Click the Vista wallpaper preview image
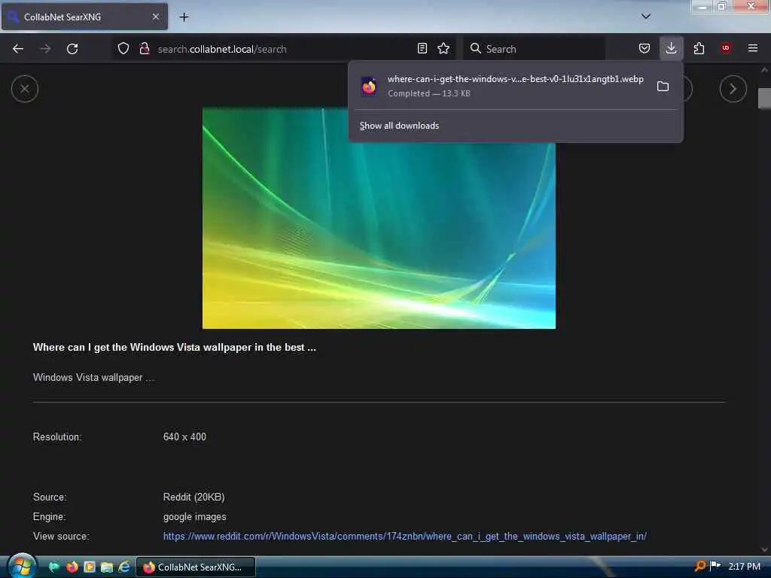The image size is (771, 578). point(379,218)
